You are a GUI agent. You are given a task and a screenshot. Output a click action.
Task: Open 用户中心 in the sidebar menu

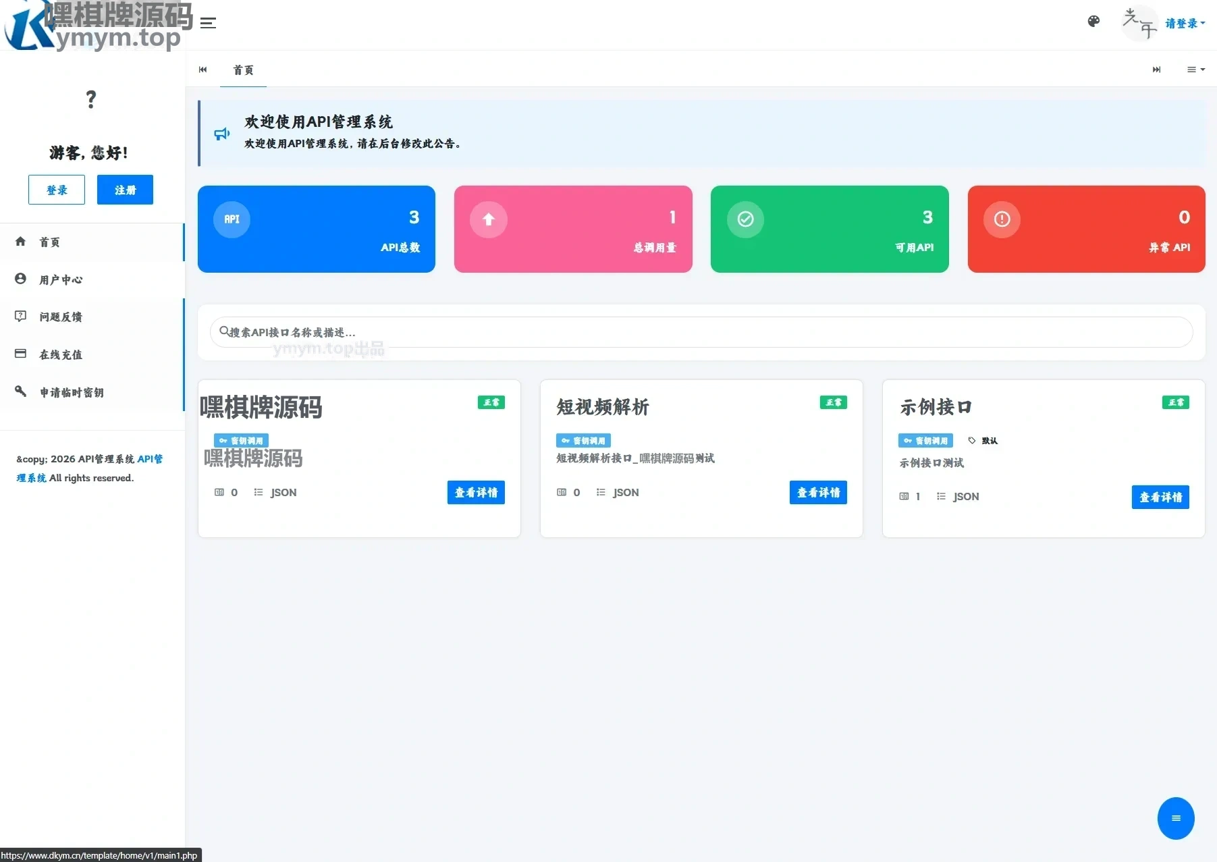point(92,279)
